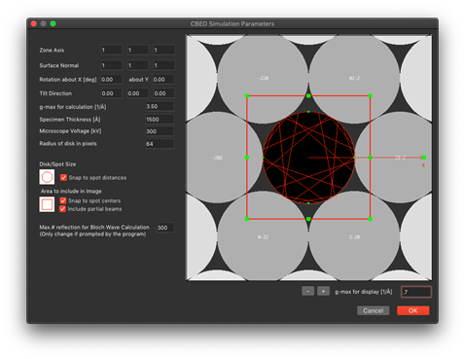This screenshot has width=465, height=359.
Task: Click second Surface Normal field
Action: pyautogui.click(x=138, y=65)
